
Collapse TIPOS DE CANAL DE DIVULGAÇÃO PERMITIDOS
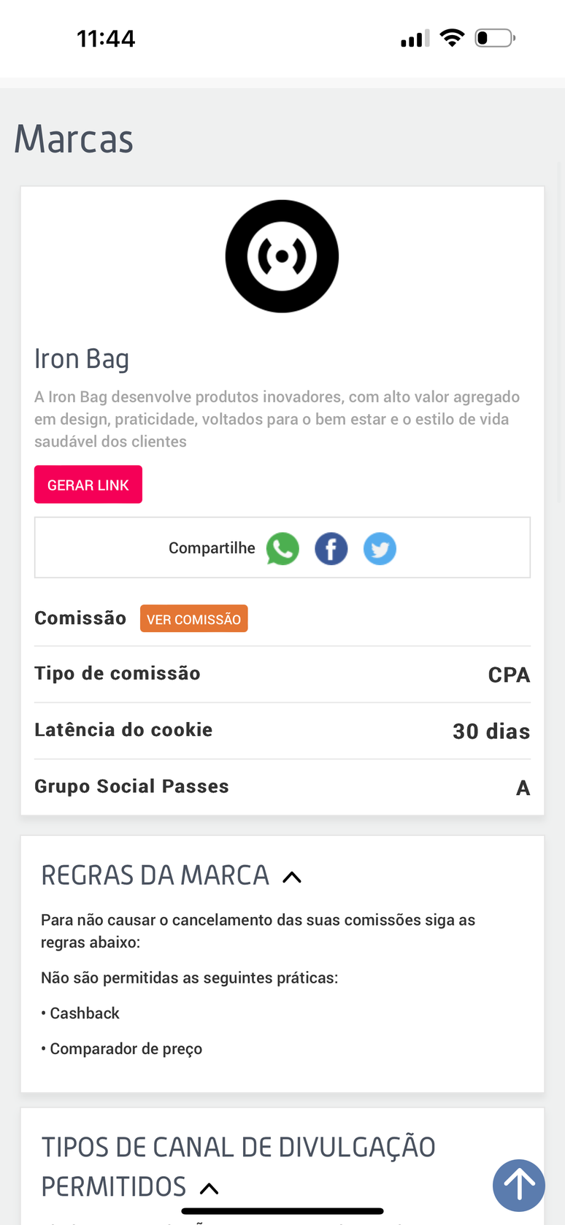click(210, 1188)
